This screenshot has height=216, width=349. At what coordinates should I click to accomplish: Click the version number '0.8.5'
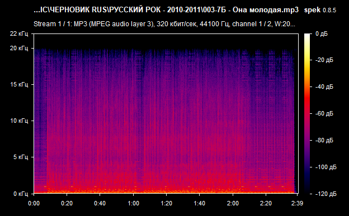coord(329,10)
